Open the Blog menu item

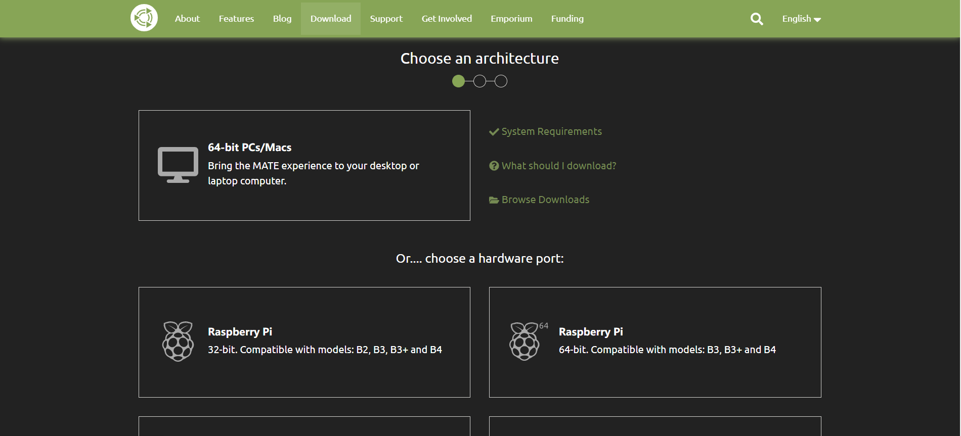(282, 19)
